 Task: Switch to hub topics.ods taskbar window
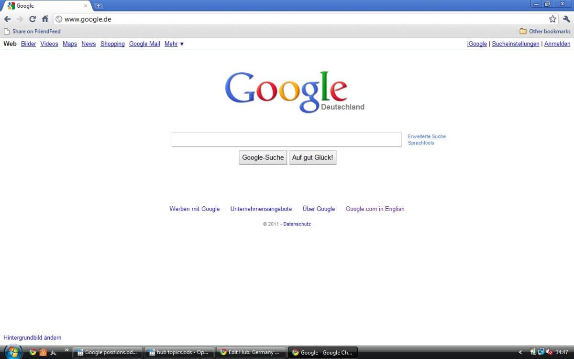coord(179,352)
